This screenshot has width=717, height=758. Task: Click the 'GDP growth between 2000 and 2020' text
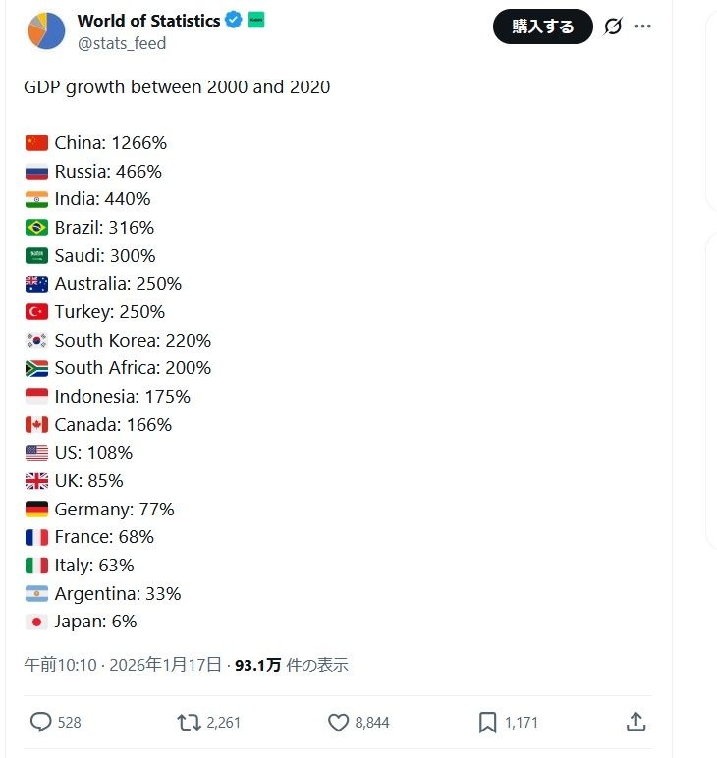(177, 87)
